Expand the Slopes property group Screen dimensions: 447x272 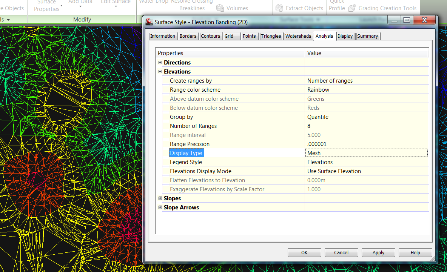[160, 198]
